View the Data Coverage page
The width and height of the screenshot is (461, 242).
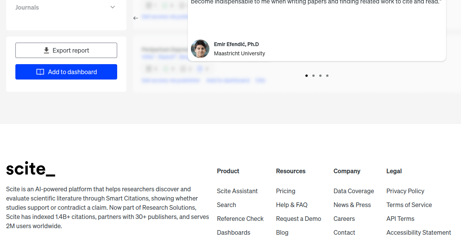pos(353,191)
